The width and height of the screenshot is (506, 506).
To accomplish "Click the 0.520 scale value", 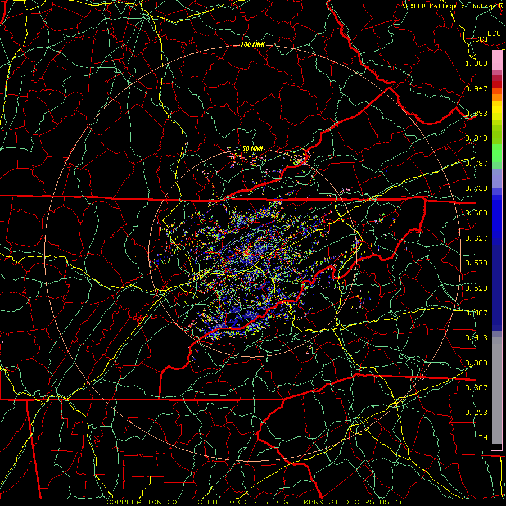I will point(476,288).
